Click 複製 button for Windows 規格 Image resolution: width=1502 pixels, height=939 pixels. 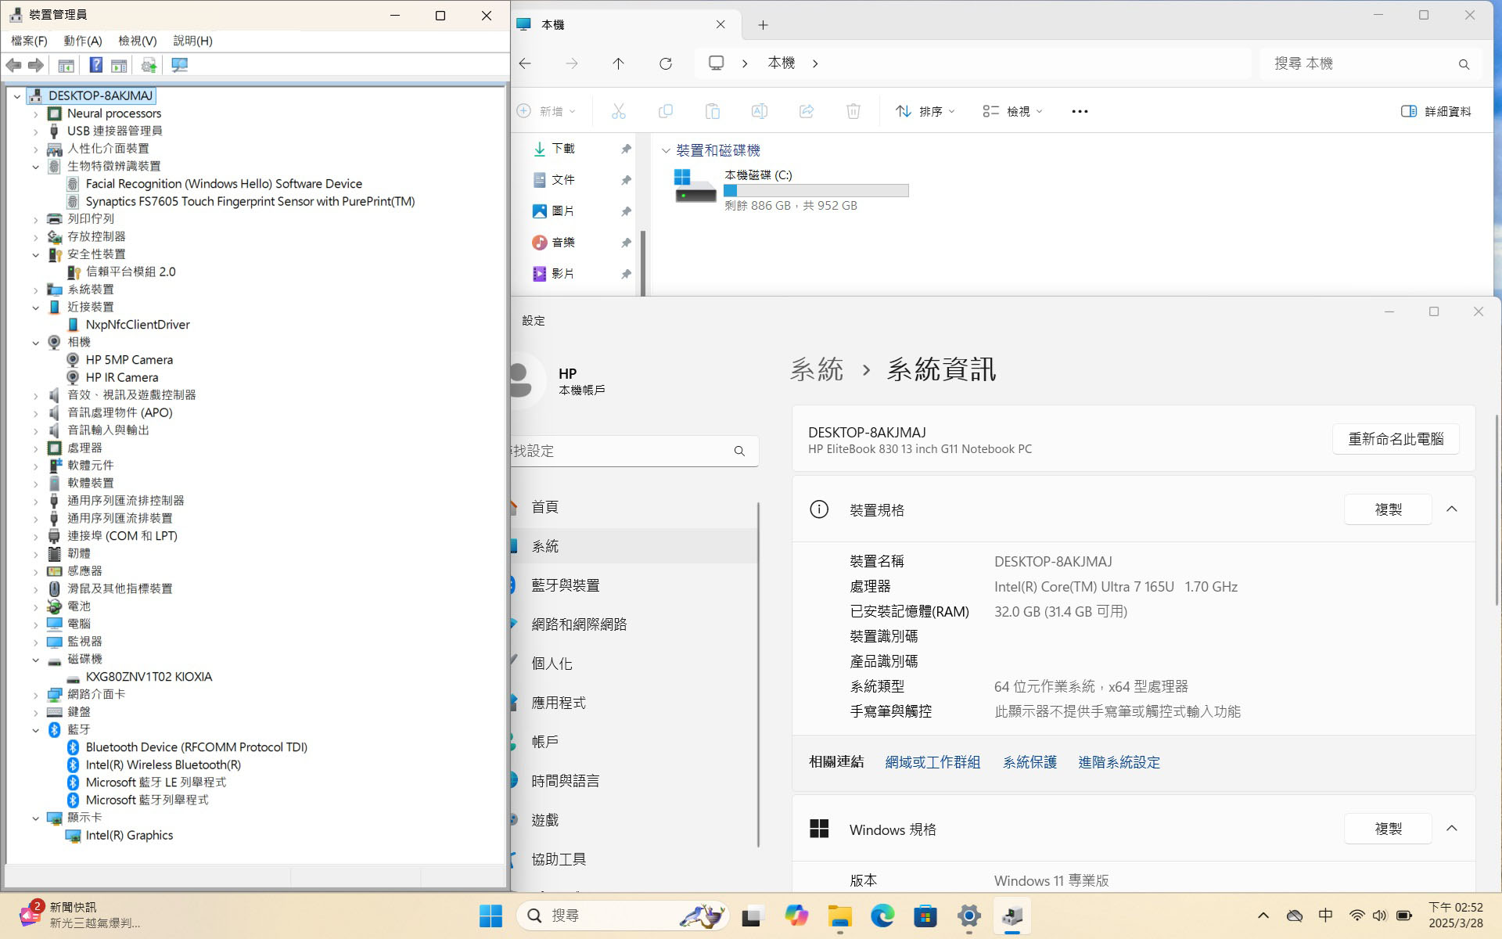tap(1388, 829)
